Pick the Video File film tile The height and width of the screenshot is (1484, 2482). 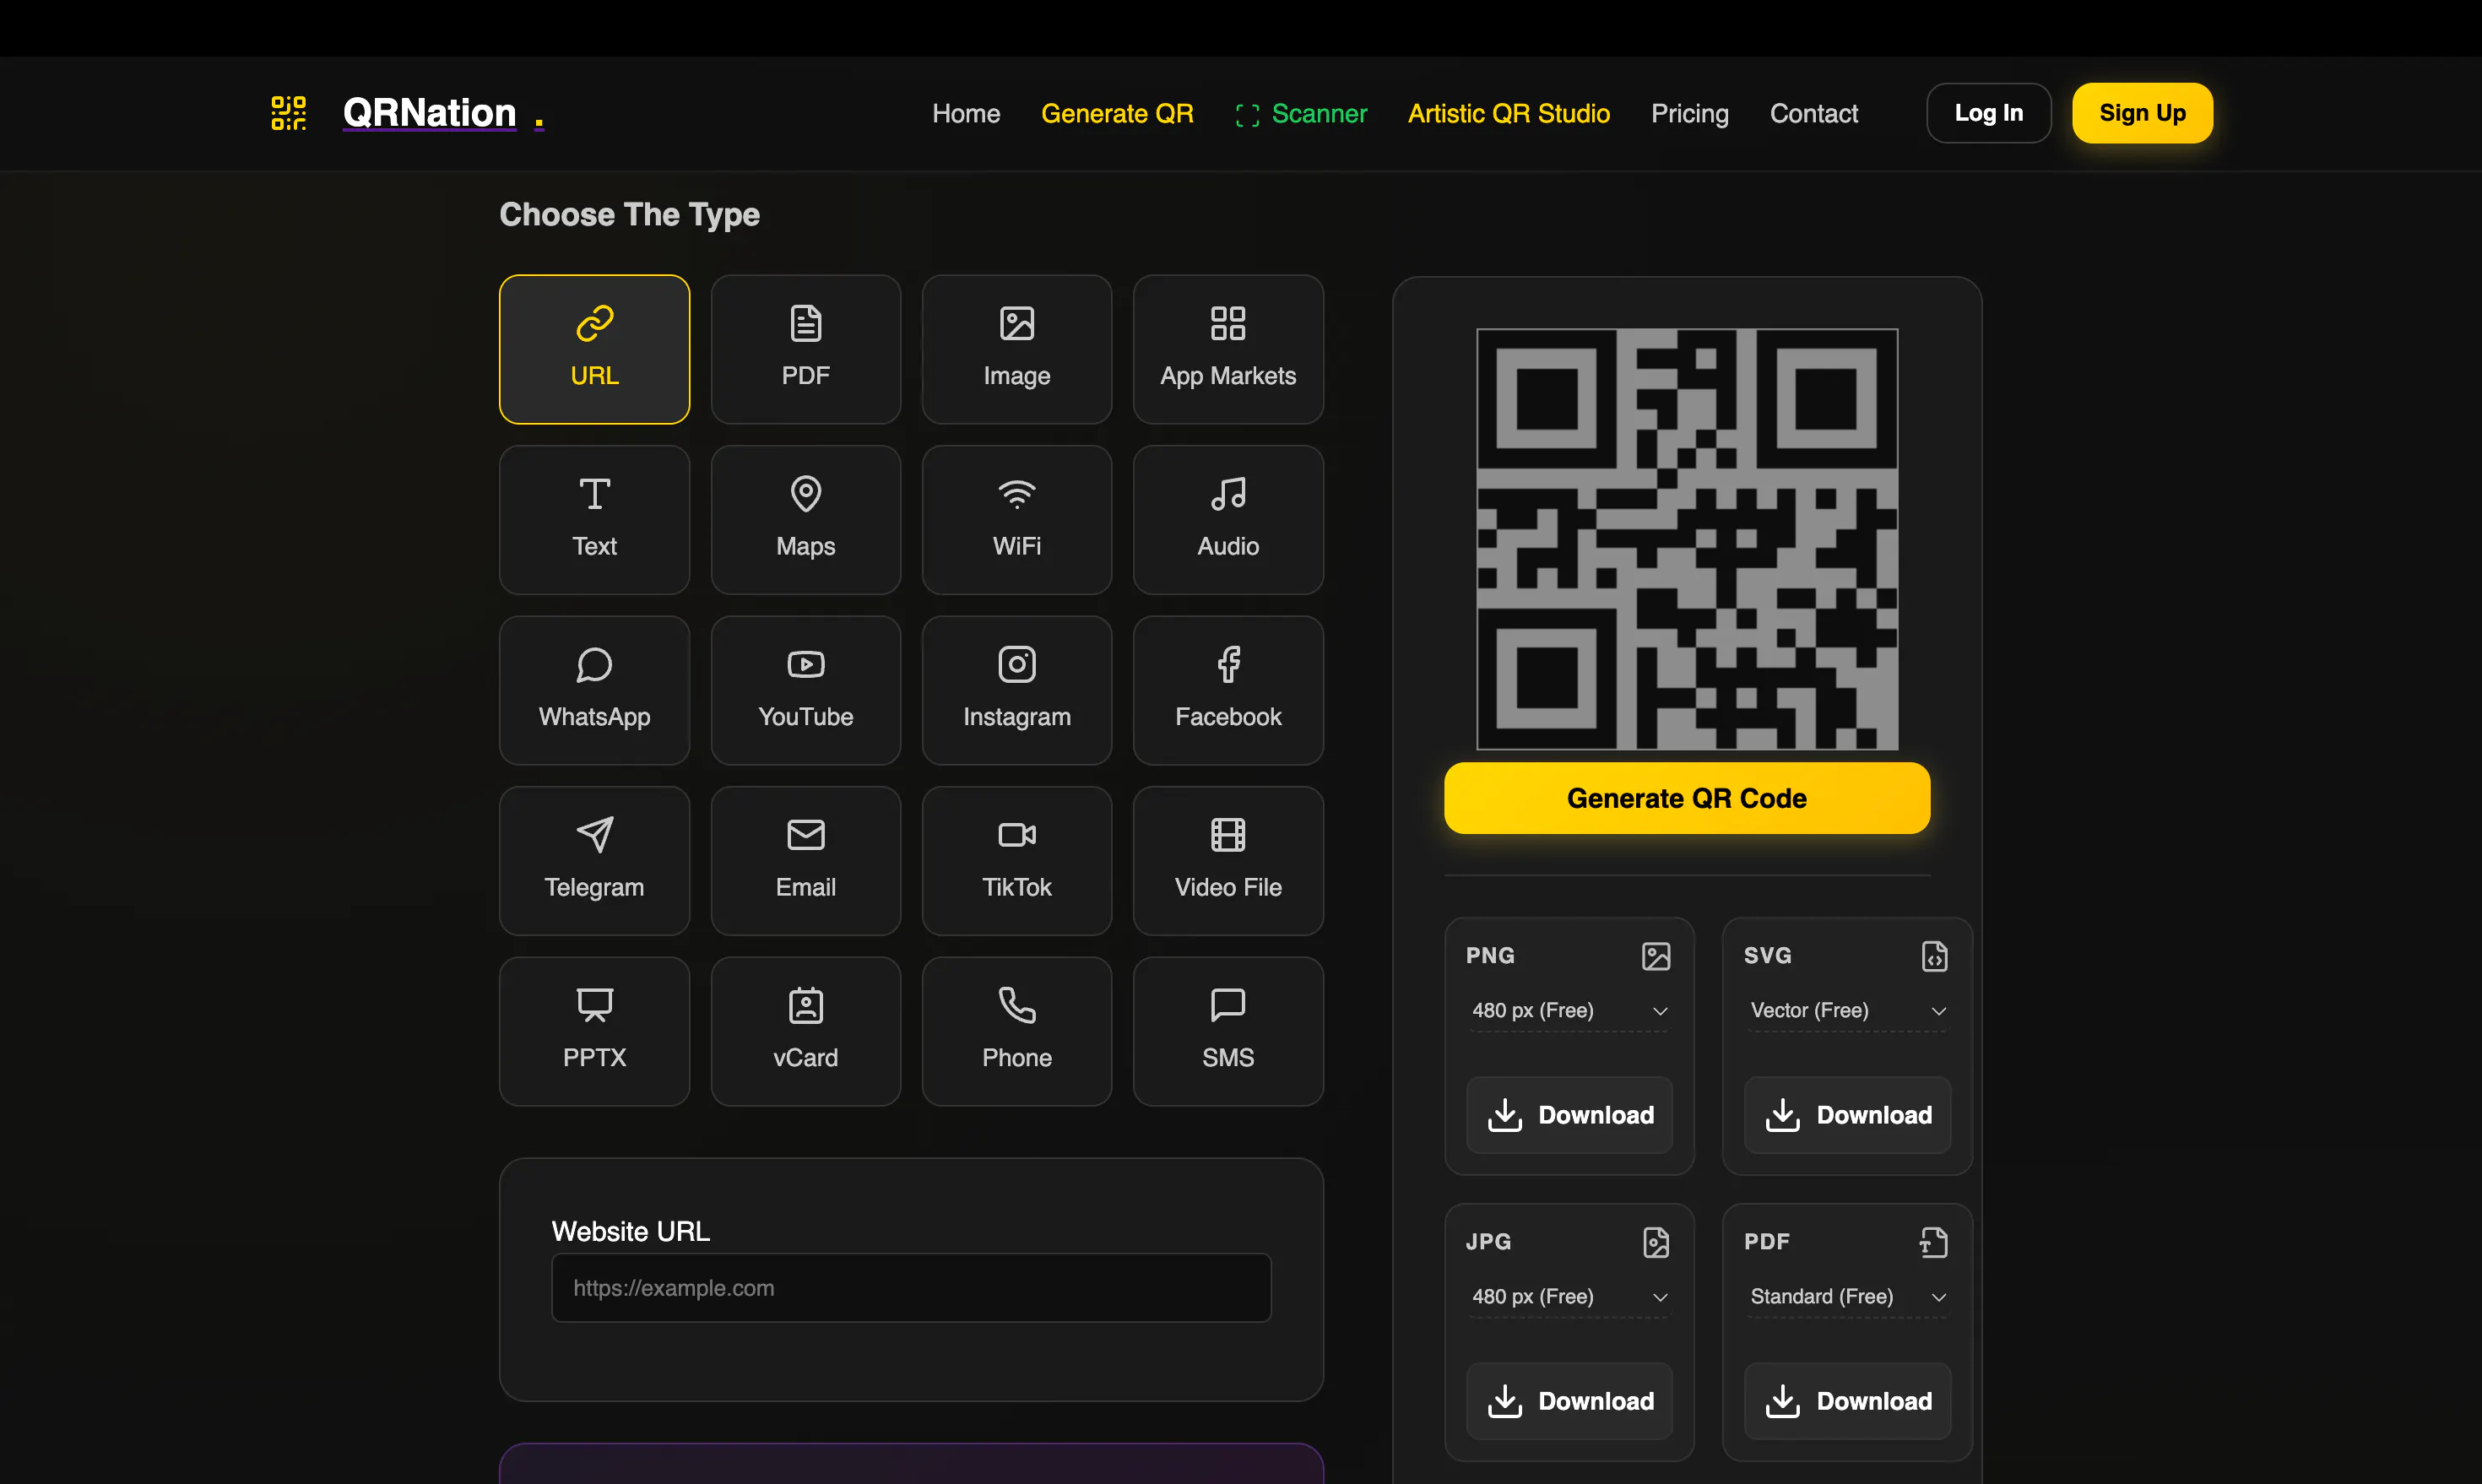pyautogui.click(x=1228, y=861)
